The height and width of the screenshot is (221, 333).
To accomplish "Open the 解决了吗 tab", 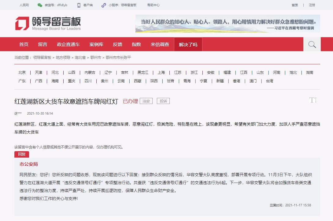I will click(x=188, y=45).
